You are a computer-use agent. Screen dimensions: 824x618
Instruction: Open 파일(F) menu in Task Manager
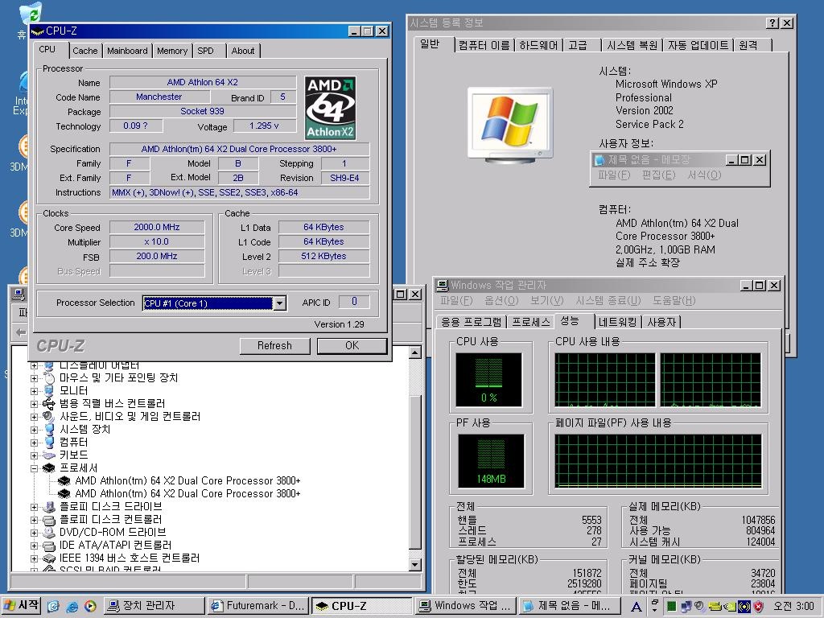456,301
